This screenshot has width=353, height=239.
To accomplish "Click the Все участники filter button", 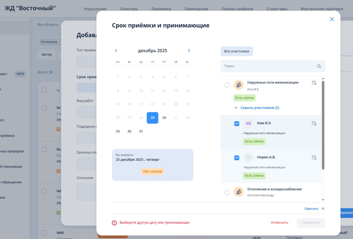I will coord(237,51).
